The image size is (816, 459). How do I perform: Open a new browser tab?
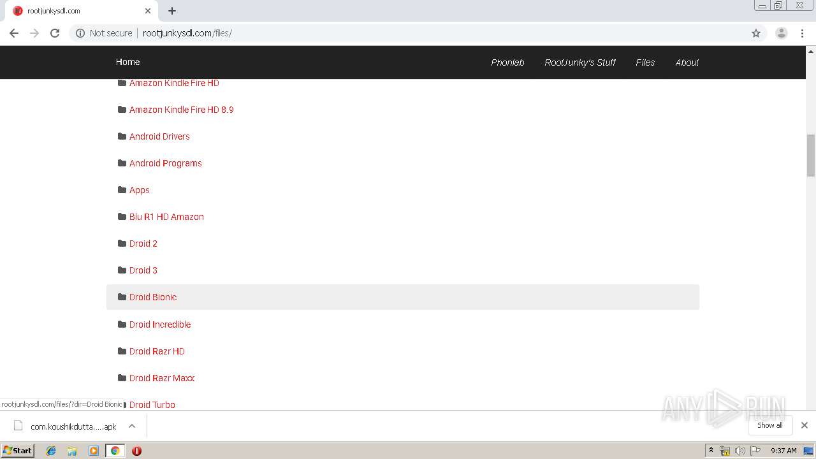[x=172, y=11]
